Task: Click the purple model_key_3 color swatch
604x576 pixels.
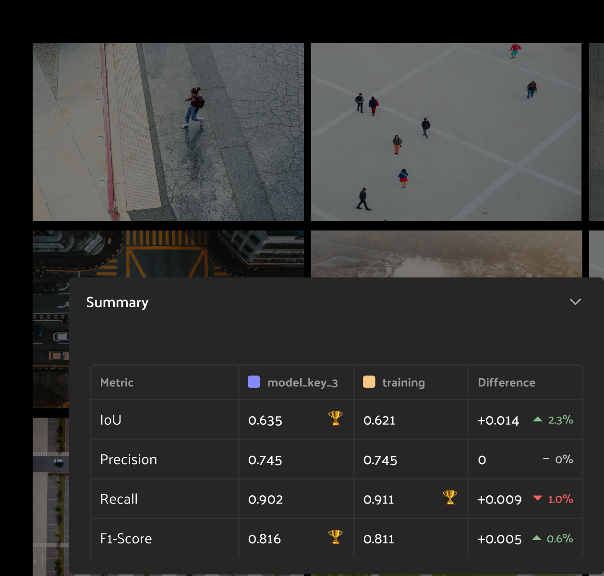Action: pyautogui.click(x=254, y=382)
